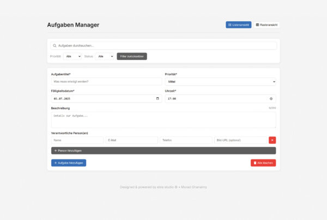
Task: Click the person Telefon input
Action: (x=186, y=140)
